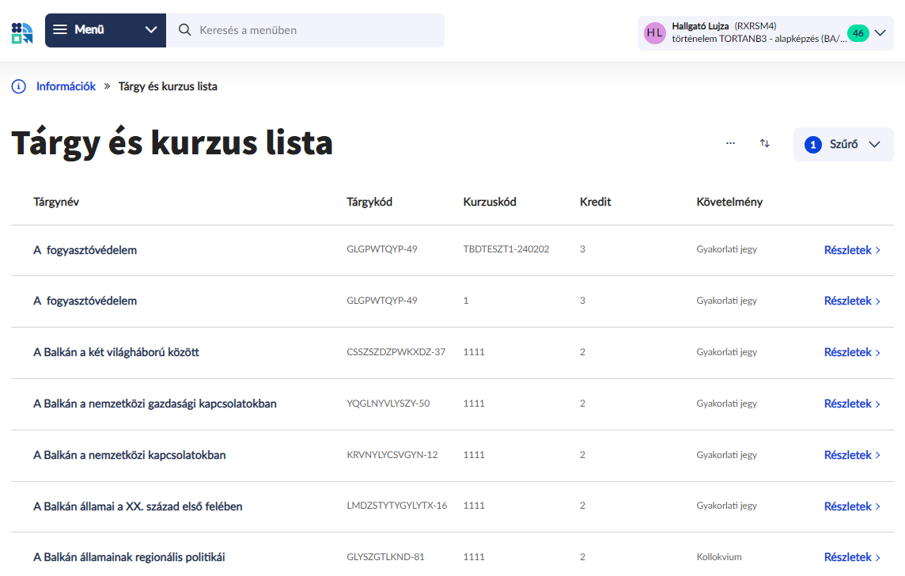Click the search magnifier icon
This screenshot has width=905, height=576.
[185, 30]
